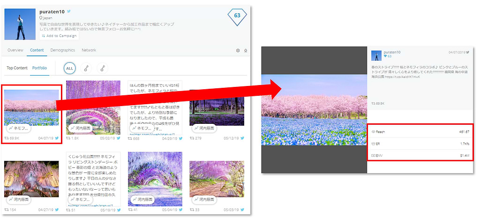Click the eye icon next to Reach

pyautogui.click(x=373, y=132)
